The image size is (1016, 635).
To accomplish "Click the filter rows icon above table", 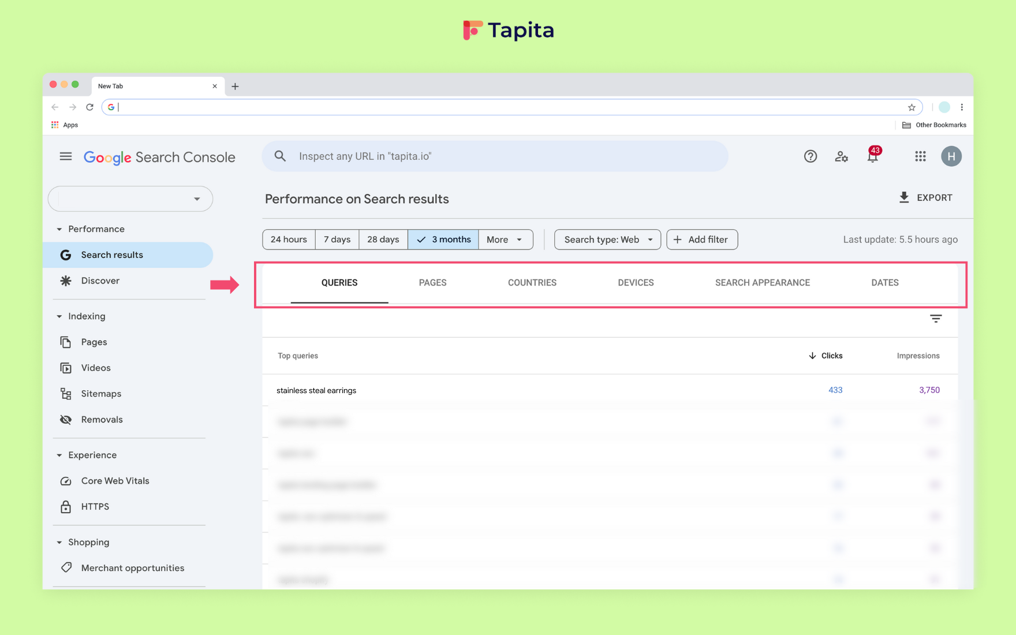I will pyautogui.click(x=936, y=319).
